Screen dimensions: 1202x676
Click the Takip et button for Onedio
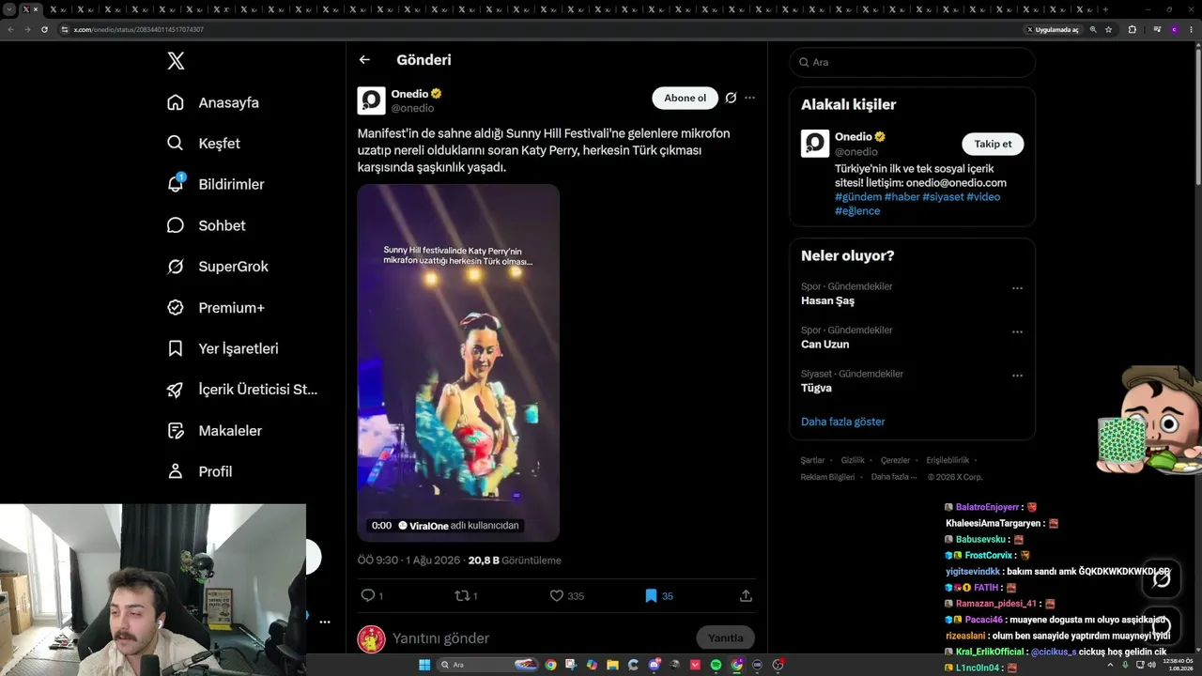(x=993, y=144)
